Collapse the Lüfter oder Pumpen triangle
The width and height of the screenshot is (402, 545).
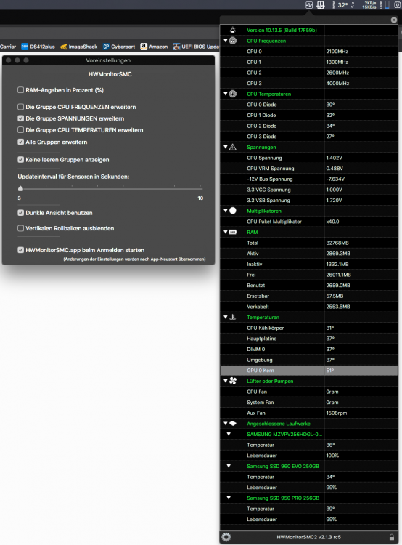click(225, 381)
